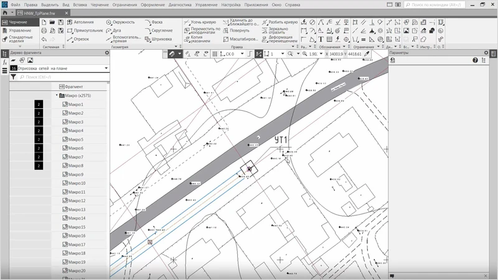Click the command search field
This screenshot has width=498, height=280.
pyautogui.click(x=445, y=5)
